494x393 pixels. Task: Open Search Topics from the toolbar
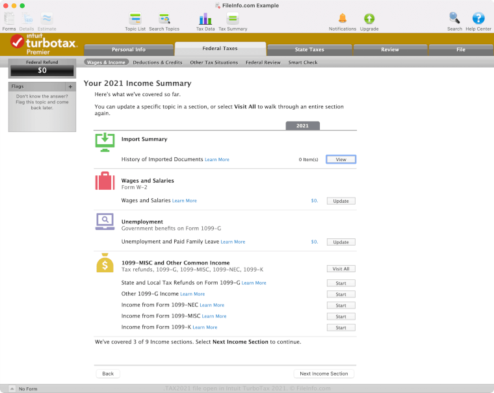pos(164,19)
